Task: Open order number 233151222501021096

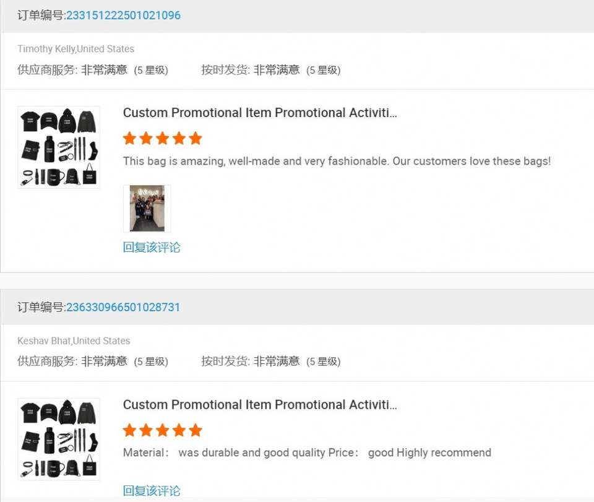Action: point(124,15)
